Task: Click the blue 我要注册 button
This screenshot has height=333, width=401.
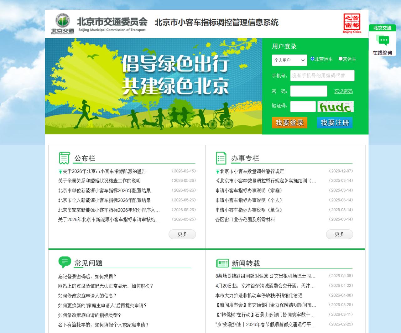Action: click(x=335, y=122)
